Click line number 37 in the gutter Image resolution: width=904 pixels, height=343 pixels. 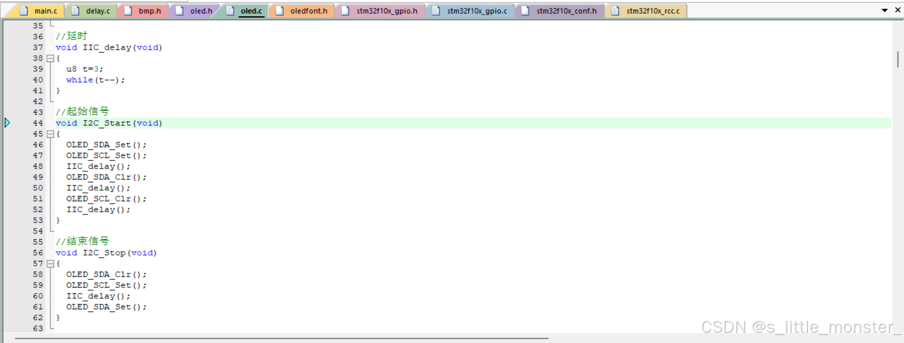click(x=38, y=48)
